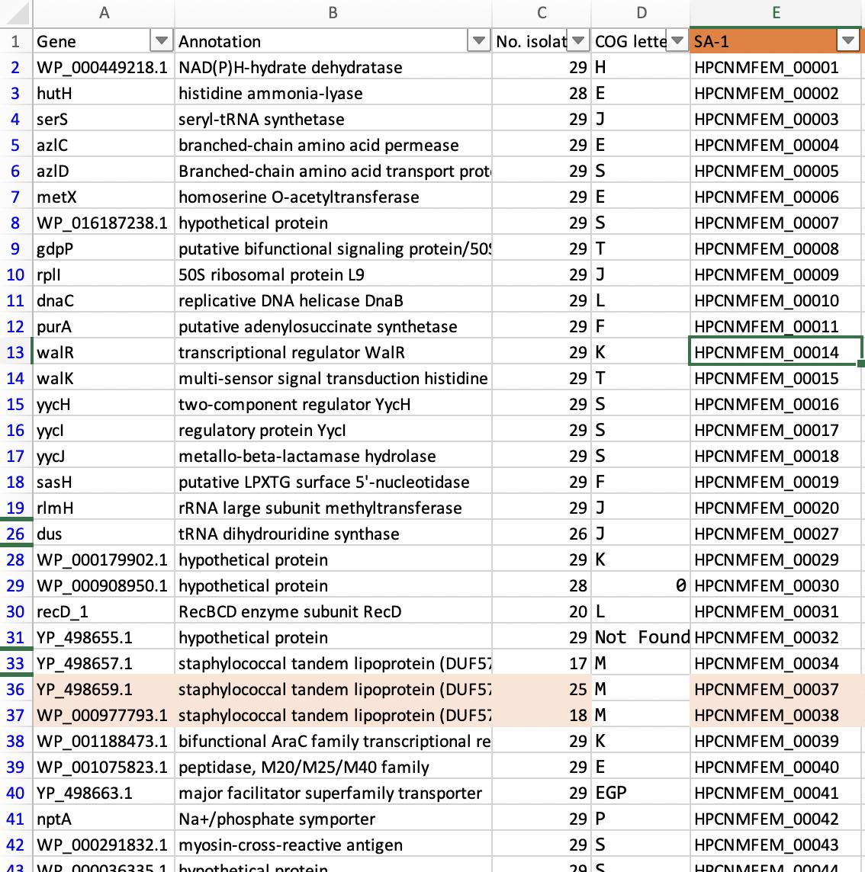The height and width of the screenshot is (872, 865).
Task: Click 'tRNA dihydrouridine synthase' cell
Action: (333, 534)
